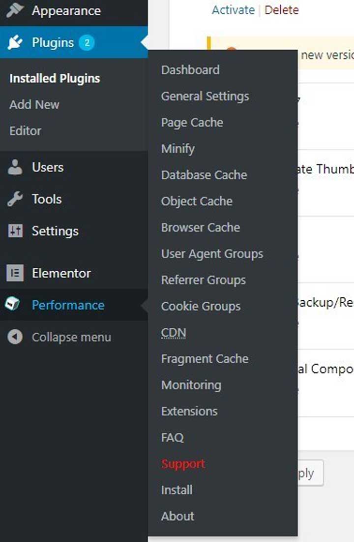354x542 pixels.
Task: Select Minify submenu item
Action: 178,149
